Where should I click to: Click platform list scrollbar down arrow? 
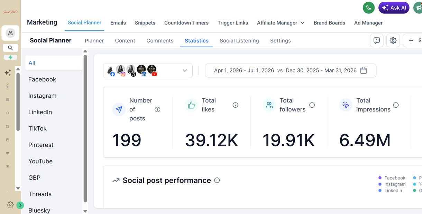point(85,211)
